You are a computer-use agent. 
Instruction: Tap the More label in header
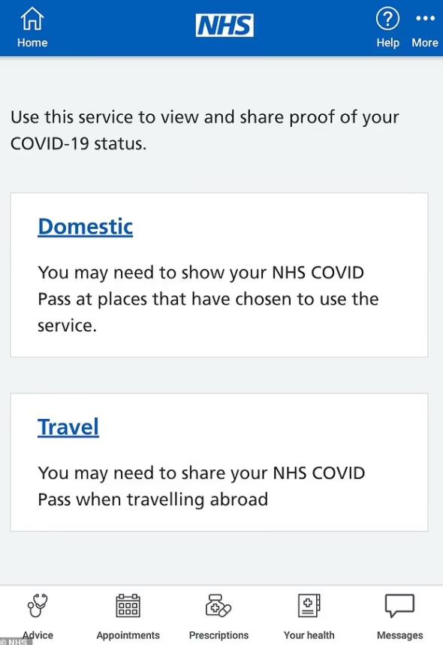coord(425,43)
